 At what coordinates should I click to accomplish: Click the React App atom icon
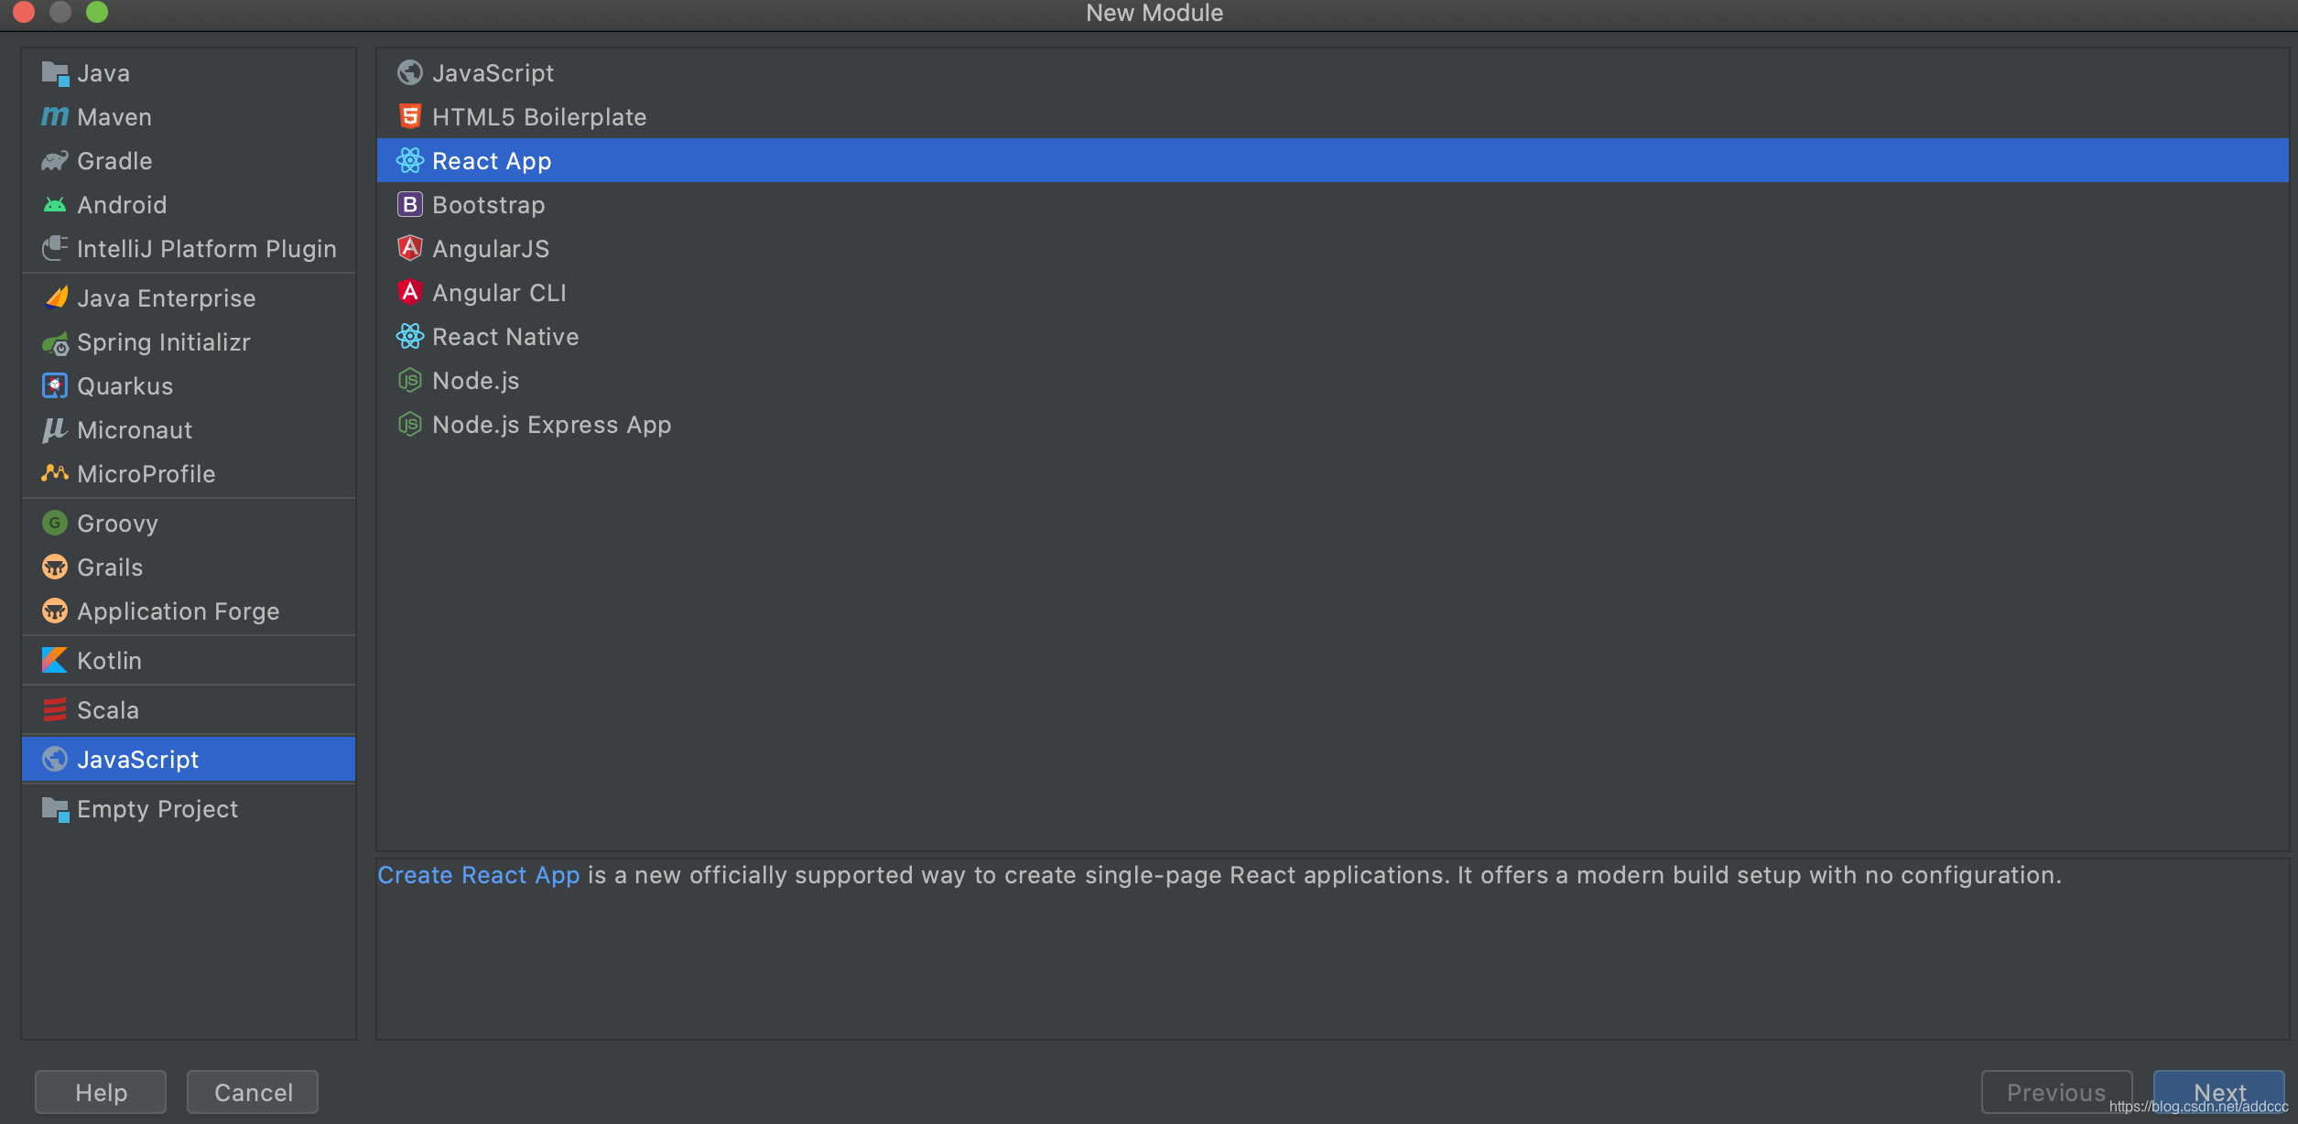(410, 160)
